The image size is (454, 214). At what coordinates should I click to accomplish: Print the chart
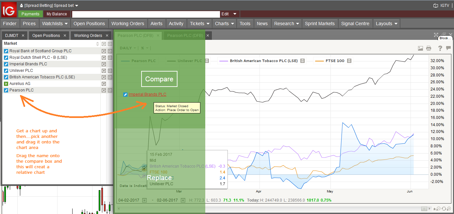[x=429, y=48]
